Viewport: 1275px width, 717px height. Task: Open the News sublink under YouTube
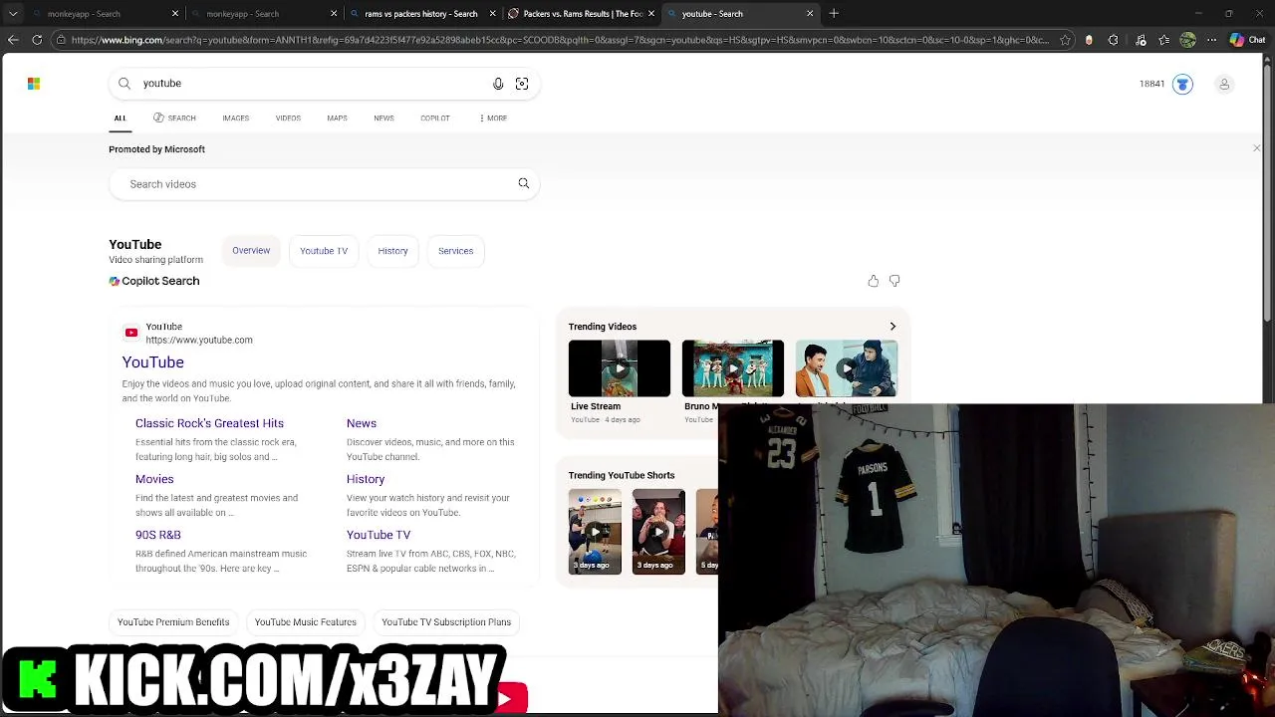click(362, 423)
